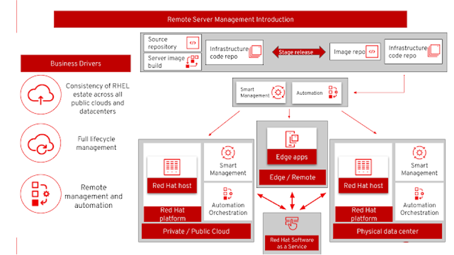454x255 pixels.
Task: Click Automation Orchestration icon in Private Cloud panel
Action: click(228, 193)
